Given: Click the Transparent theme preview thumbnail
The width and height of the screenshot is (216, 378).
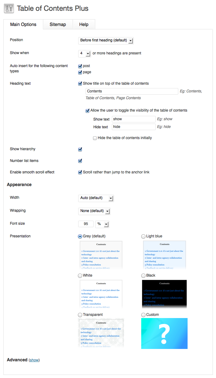Looking at the screenshot, I should 101,333.
